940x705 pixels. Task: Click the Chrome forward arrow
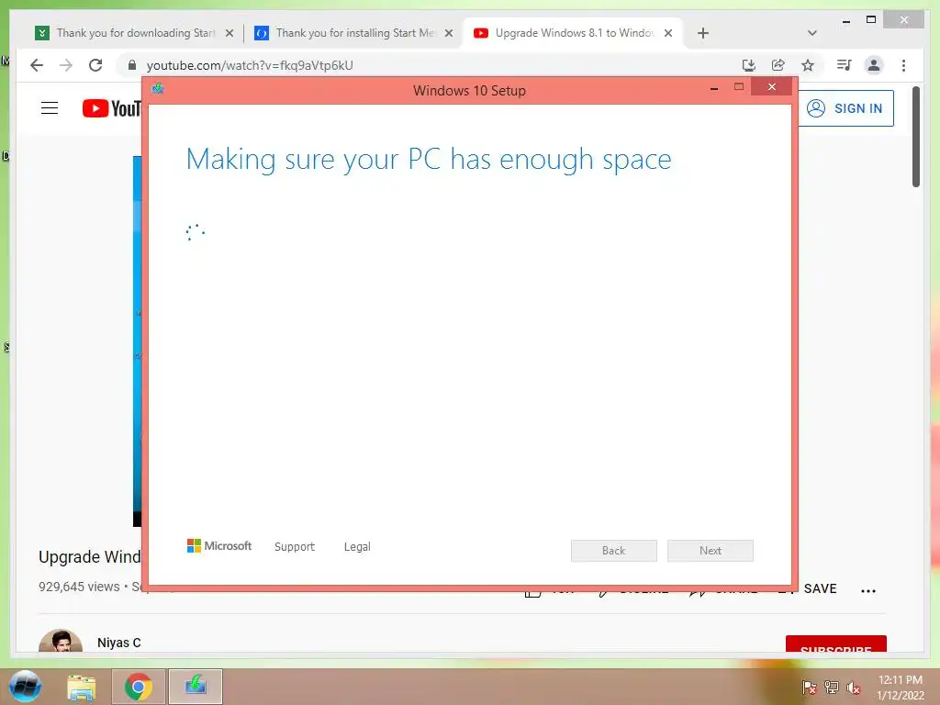tap(66, 65)
